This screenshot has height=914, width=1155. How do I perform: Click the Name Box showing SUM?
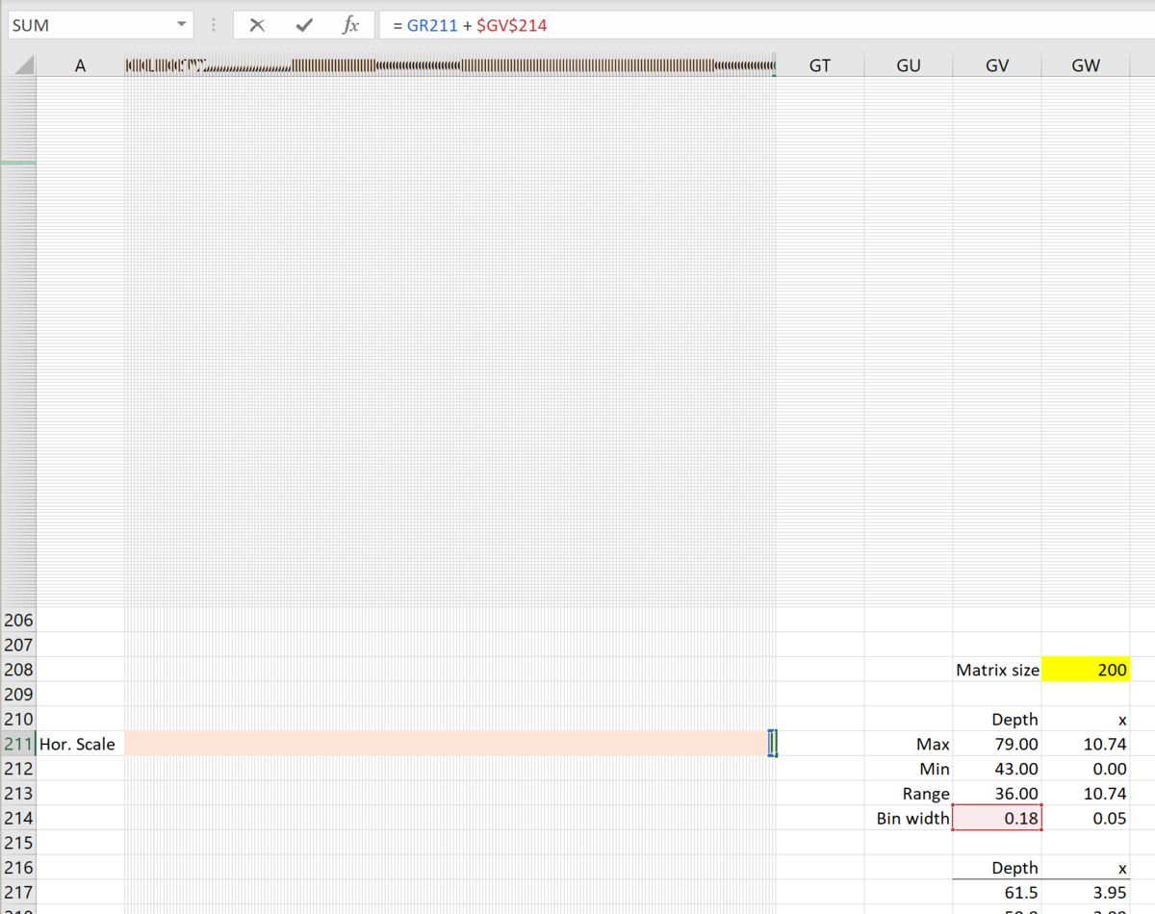point(87,26)
